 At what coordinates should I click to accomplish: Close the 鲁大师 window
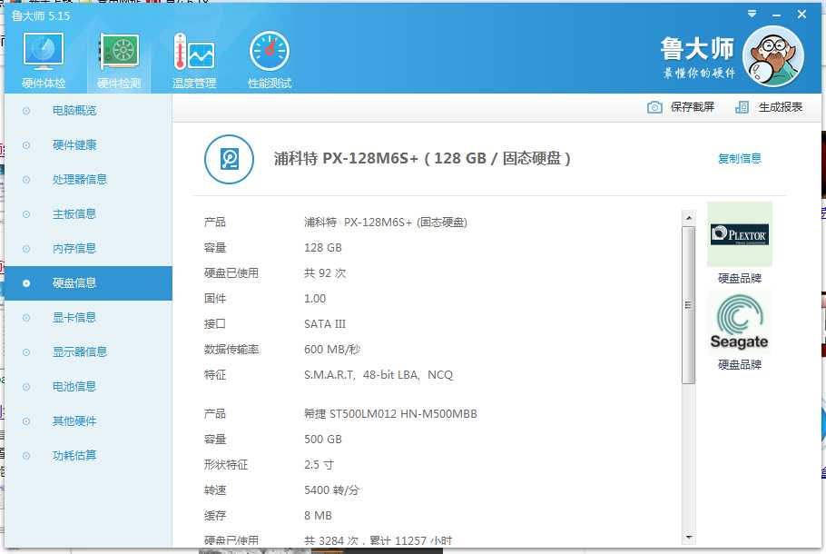coord(801,15)
